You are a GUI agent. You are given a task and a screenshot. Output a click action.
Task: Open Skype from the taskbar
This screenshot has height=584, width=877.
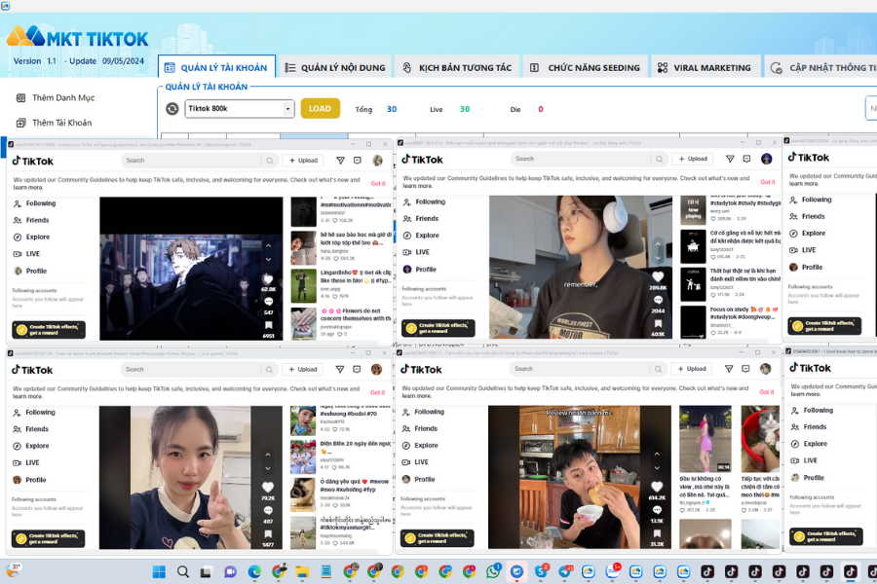coord(541,571)
